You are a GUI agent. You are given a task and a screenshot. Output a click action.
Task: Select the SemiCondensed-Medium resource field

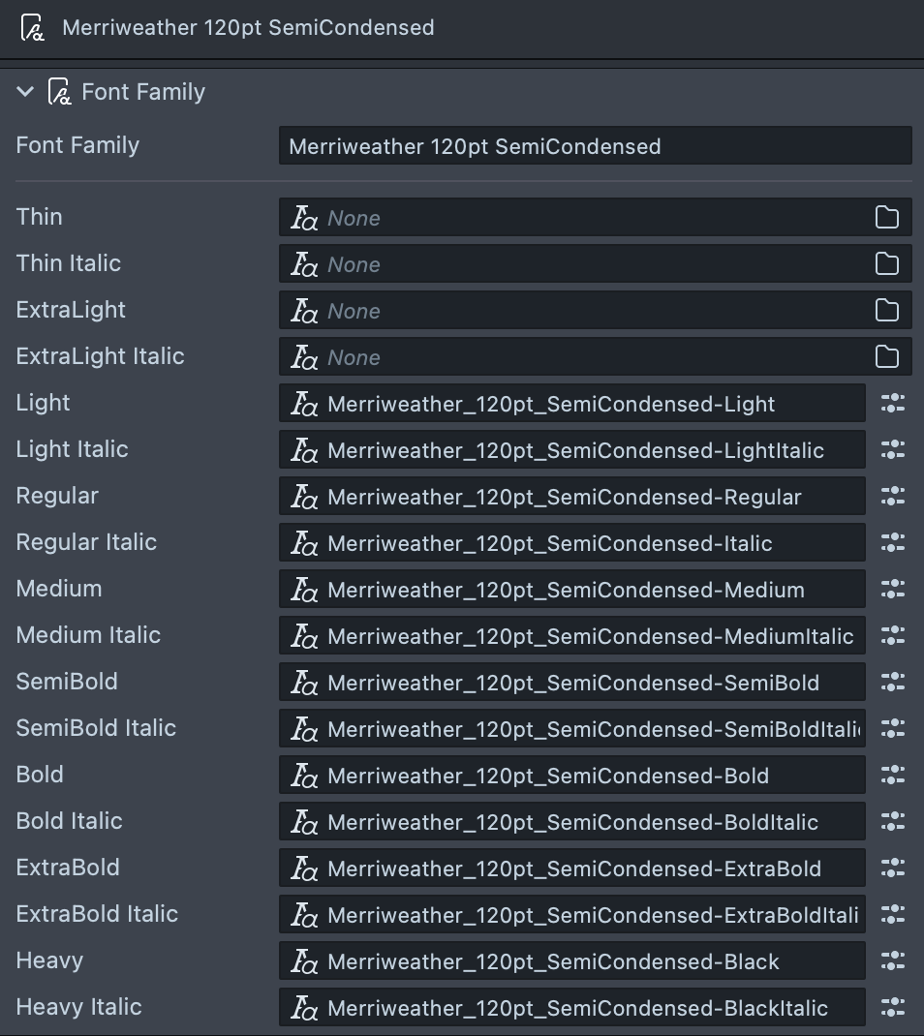coord(571,589)
